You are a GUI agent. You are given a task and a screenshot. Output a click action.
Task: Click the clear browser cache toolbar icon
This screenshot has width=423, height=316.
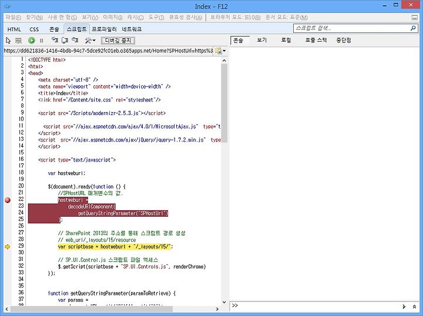[x=18, y=41]
